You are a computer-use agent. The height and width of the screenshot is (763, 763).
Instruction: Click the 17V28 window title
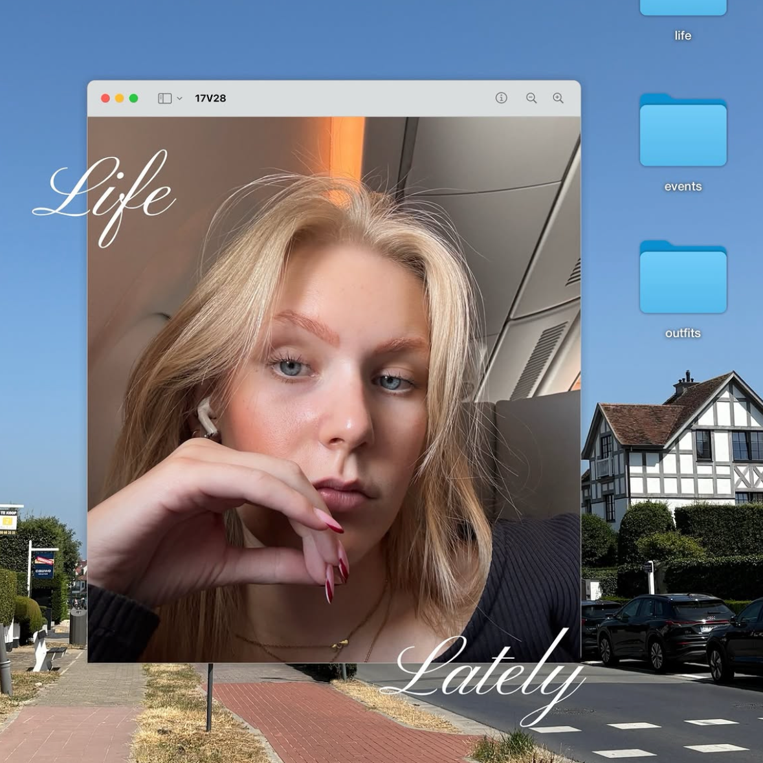coord(210,98)
